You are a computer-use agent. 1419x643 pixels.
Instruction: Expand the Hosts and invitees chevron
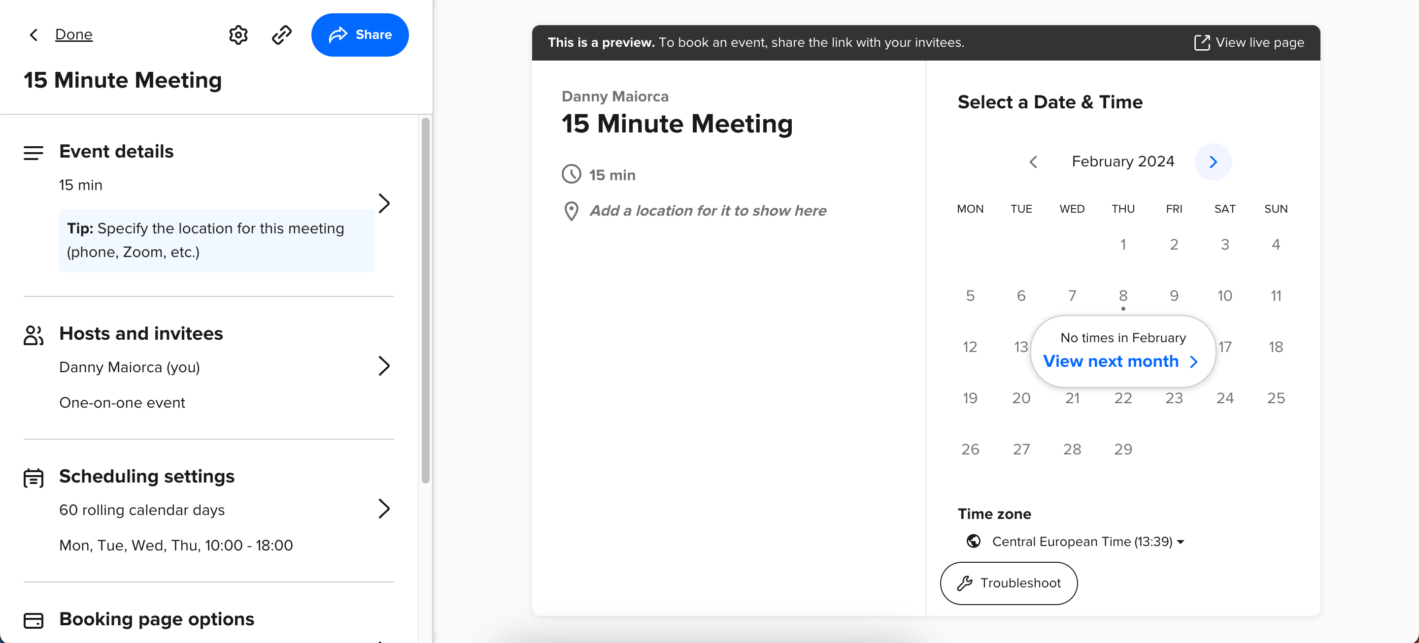click(x=384, y=366)
